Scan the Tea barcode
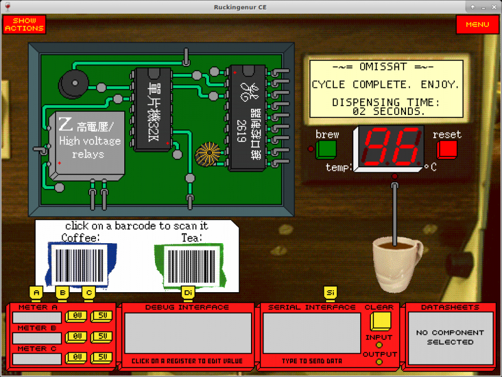This screenshot has width=502, height=377. pyautogui.click(x=189, y=265)
